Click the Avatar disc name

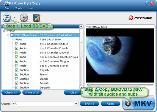pyautogui.click(x=11, y=31)
